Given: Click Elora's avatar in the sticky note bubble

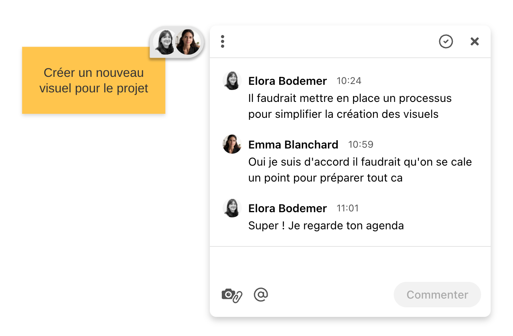Looking at the screenshot, I should coord(164,42).
